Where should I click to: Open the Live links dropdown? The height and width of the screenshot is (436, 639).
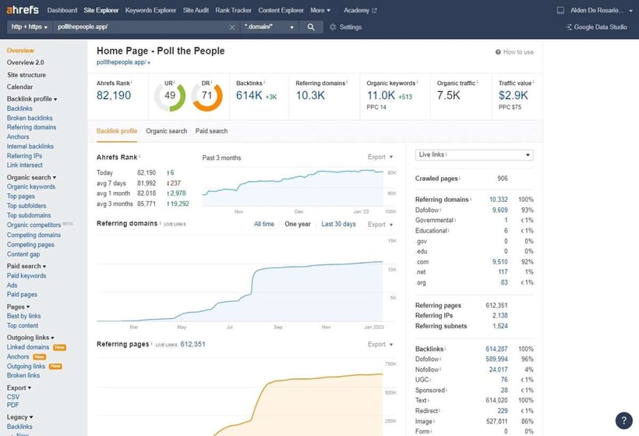coord(474,154)
